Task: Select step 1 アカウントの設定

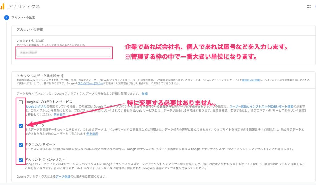Action: [19, 18]
